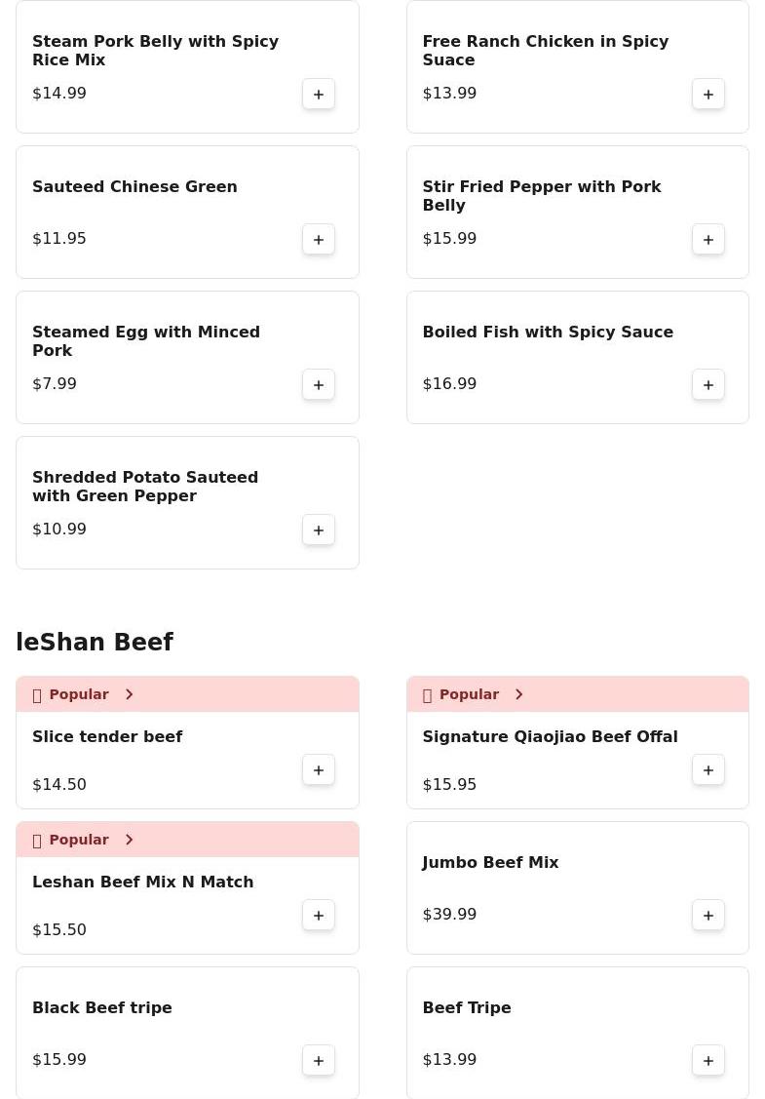Image resolution: width=765 pixels, height=1099 pixels.
Task: Add Steam Pork Belly with Spicy Rice Mix
Action: [319, 95]
